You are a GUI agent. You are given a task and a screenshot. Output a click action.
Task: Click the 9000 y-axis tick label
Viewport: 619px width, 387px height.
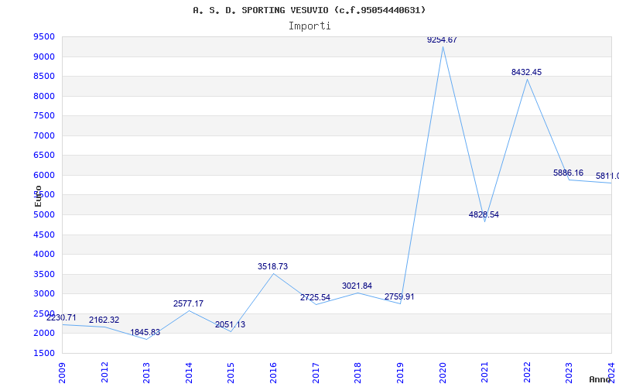click(x=44, y=57)
